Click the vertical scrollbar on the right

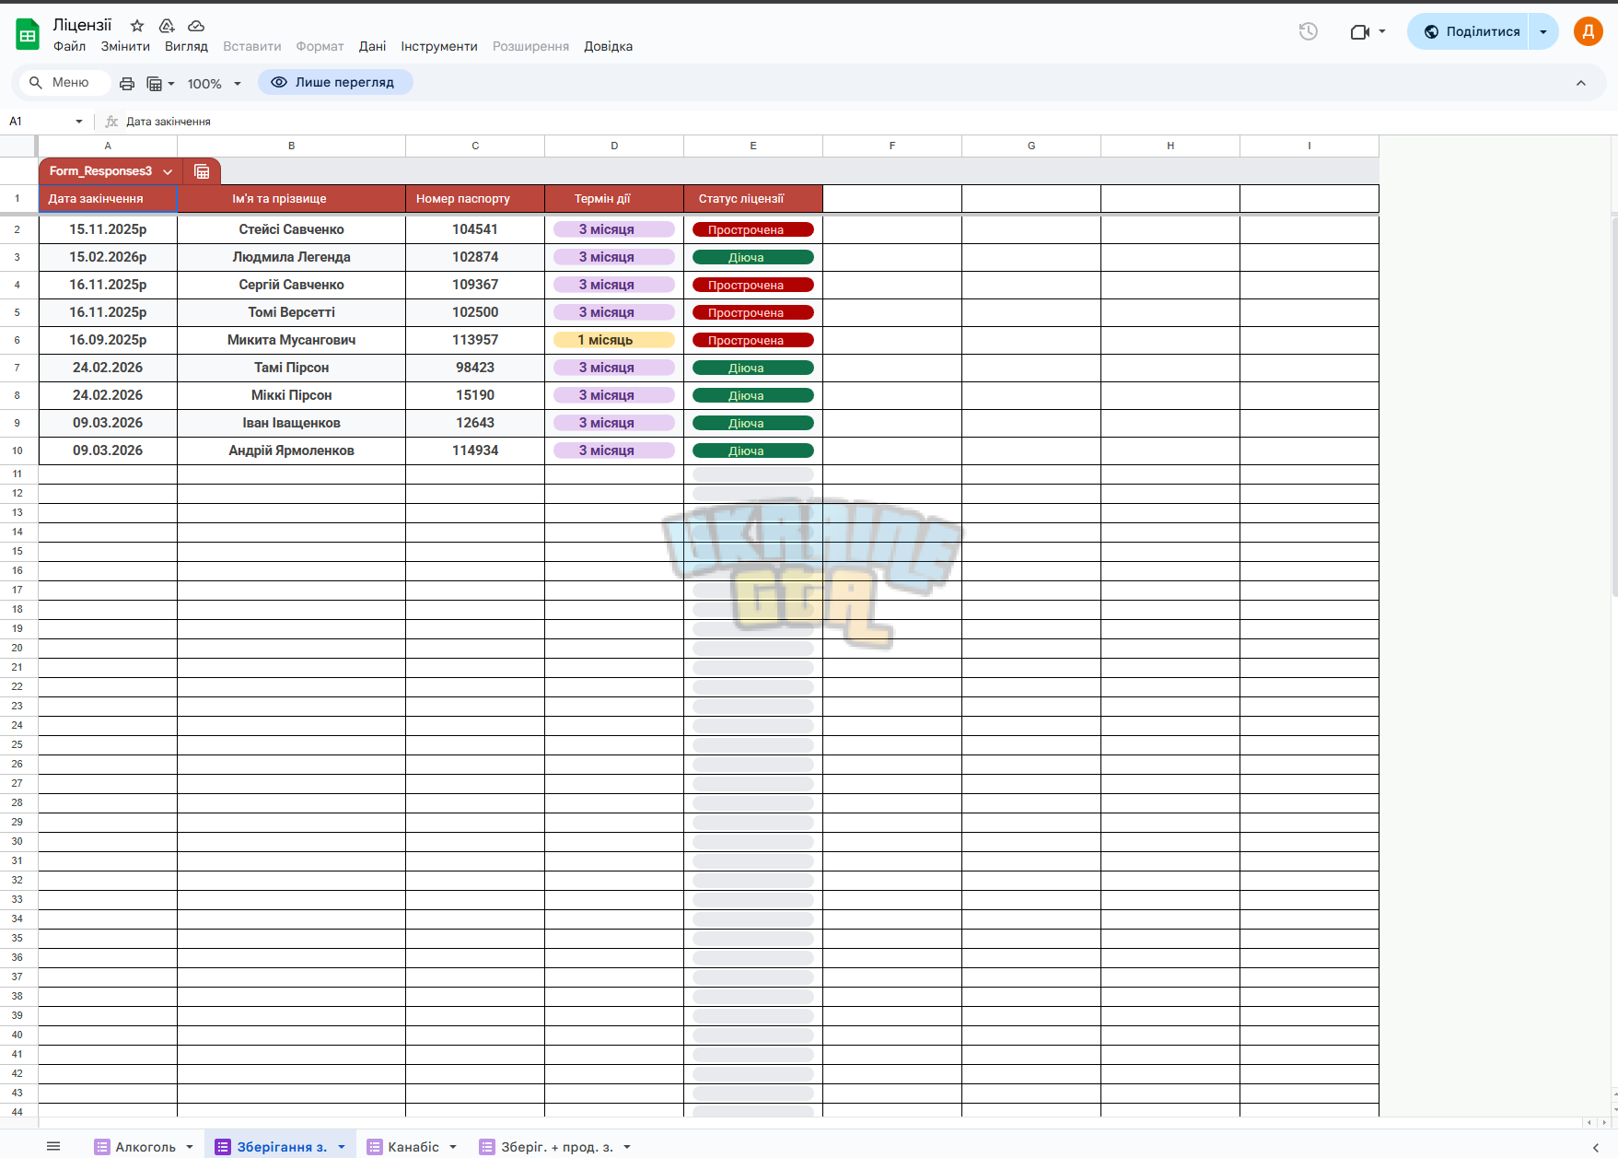[1613, 405]
